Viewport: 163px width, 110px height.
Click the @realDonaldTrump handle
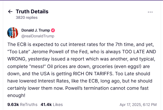click(38, 36)
